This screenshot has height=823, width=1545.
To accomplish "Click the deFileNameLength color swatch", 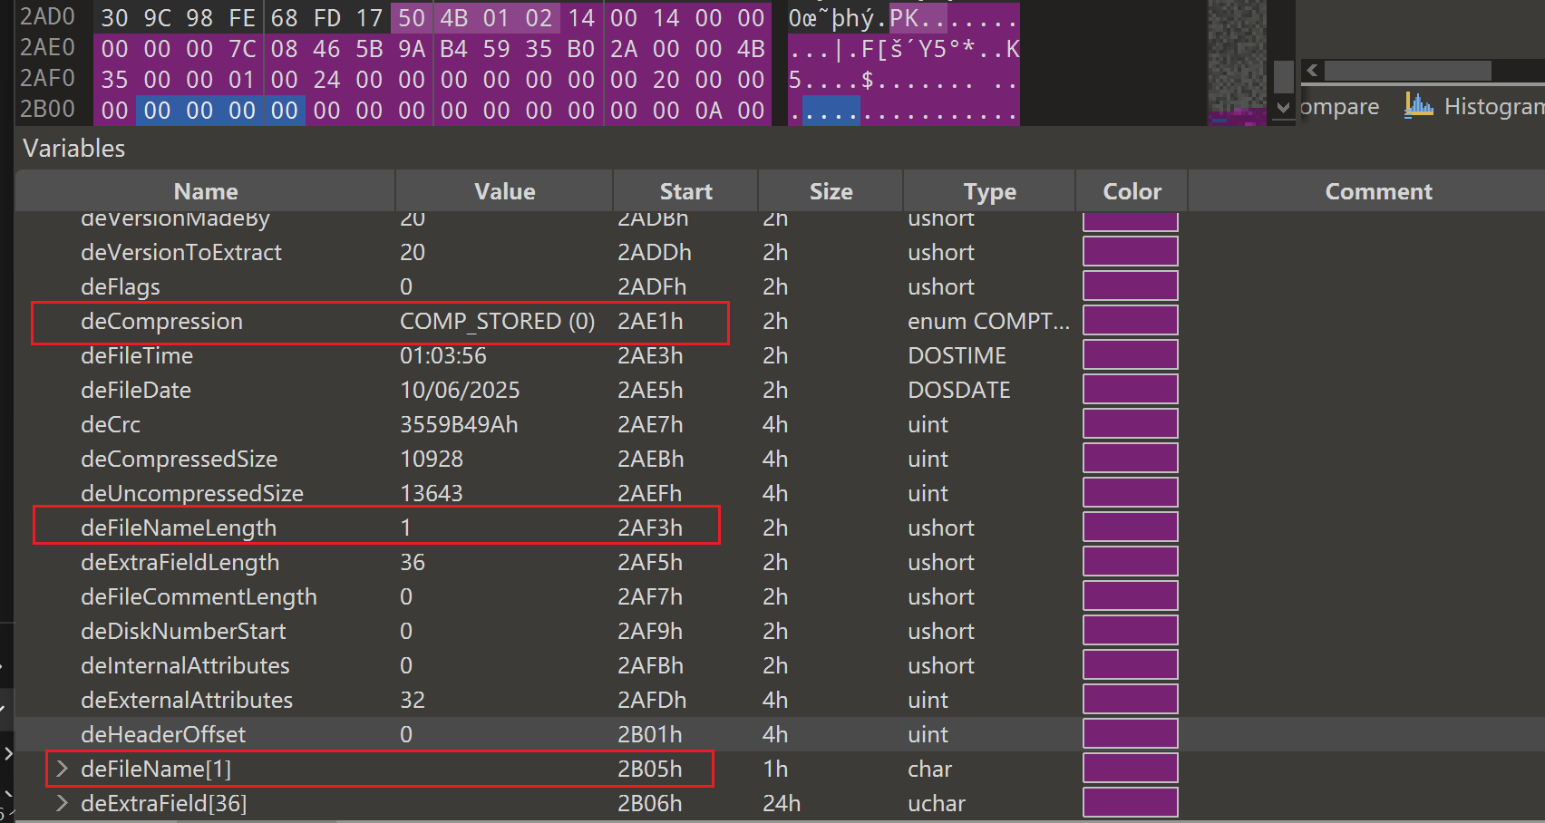I will click(1130, 528).
